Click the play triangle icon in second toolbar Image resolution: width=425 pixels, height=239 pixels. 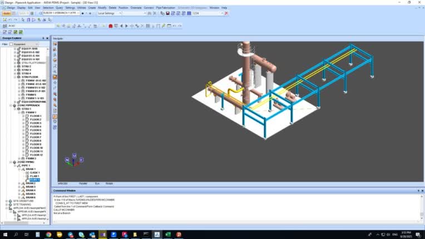coord(33,20)
